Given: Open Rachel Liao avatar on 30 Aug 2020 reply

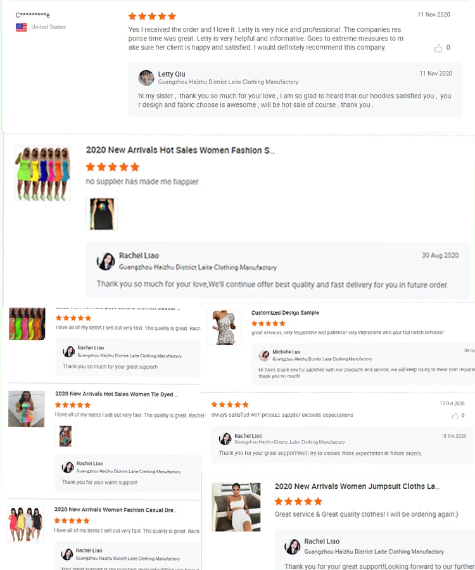Looking at the screenshot, I should (x=106, y=262).
